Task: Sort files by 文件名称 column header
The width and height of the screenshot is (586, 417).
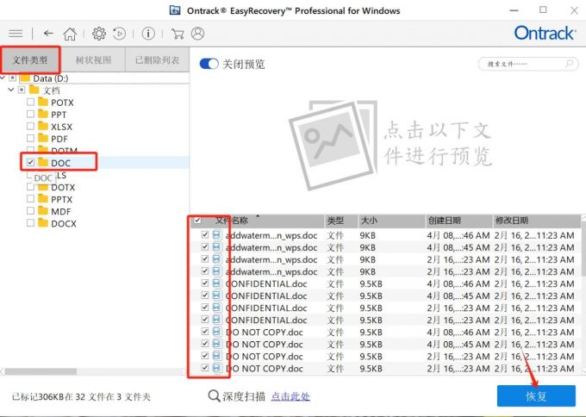Action: tap(232, 221)
